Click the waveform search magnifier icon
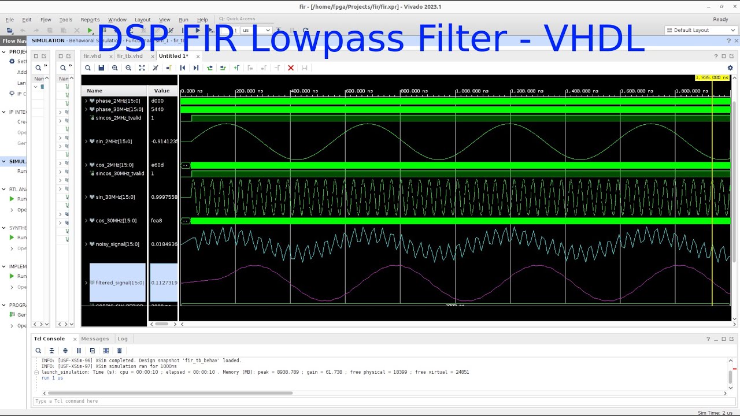 [88, 68]
